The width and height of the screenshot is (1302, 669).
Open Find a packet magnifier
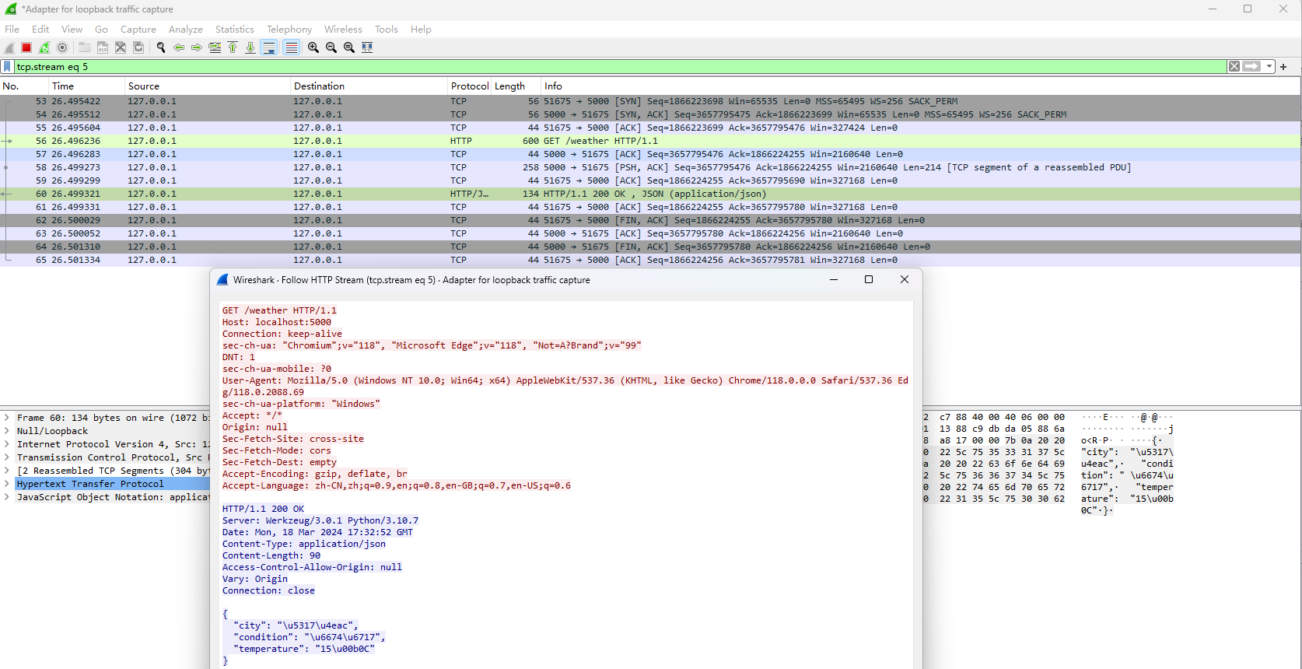[x=161, y=47]
